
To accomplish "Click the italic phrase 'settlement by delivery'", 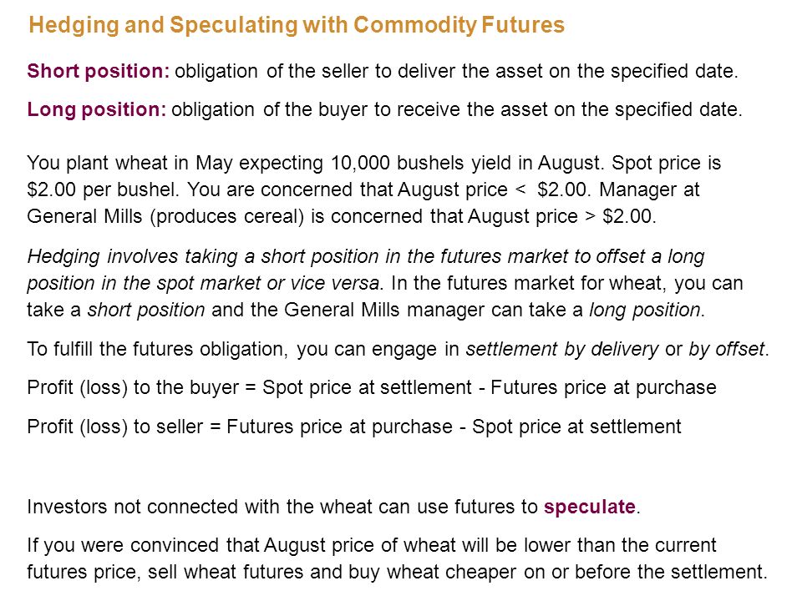I will click(x=562, y=349).
